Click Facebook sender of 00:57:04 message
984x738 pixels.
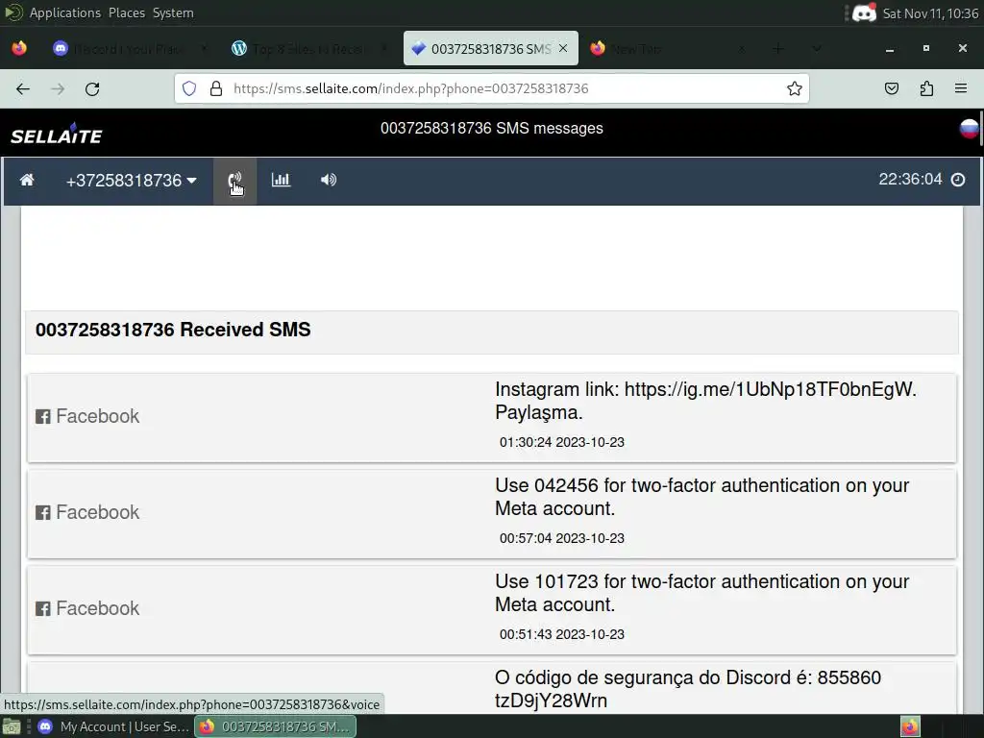[87, 512]
